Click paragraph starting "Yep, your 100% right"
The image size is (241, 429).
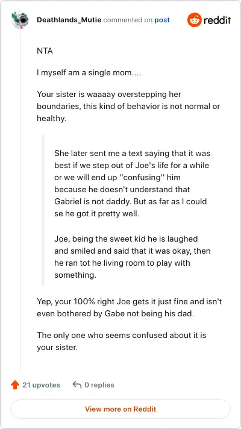(x=129, y=307)
